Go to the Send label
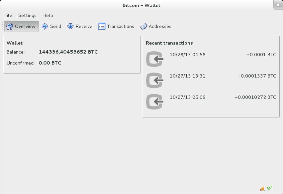283x194 pixels. tap(55, 26)
